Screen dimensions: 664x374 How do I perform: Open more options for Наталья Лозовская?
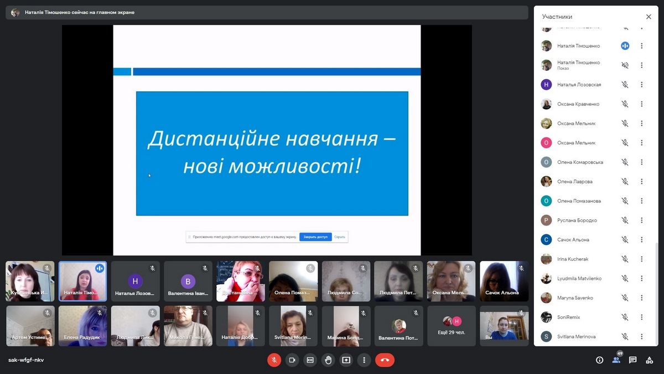click(x=642, y=85)
